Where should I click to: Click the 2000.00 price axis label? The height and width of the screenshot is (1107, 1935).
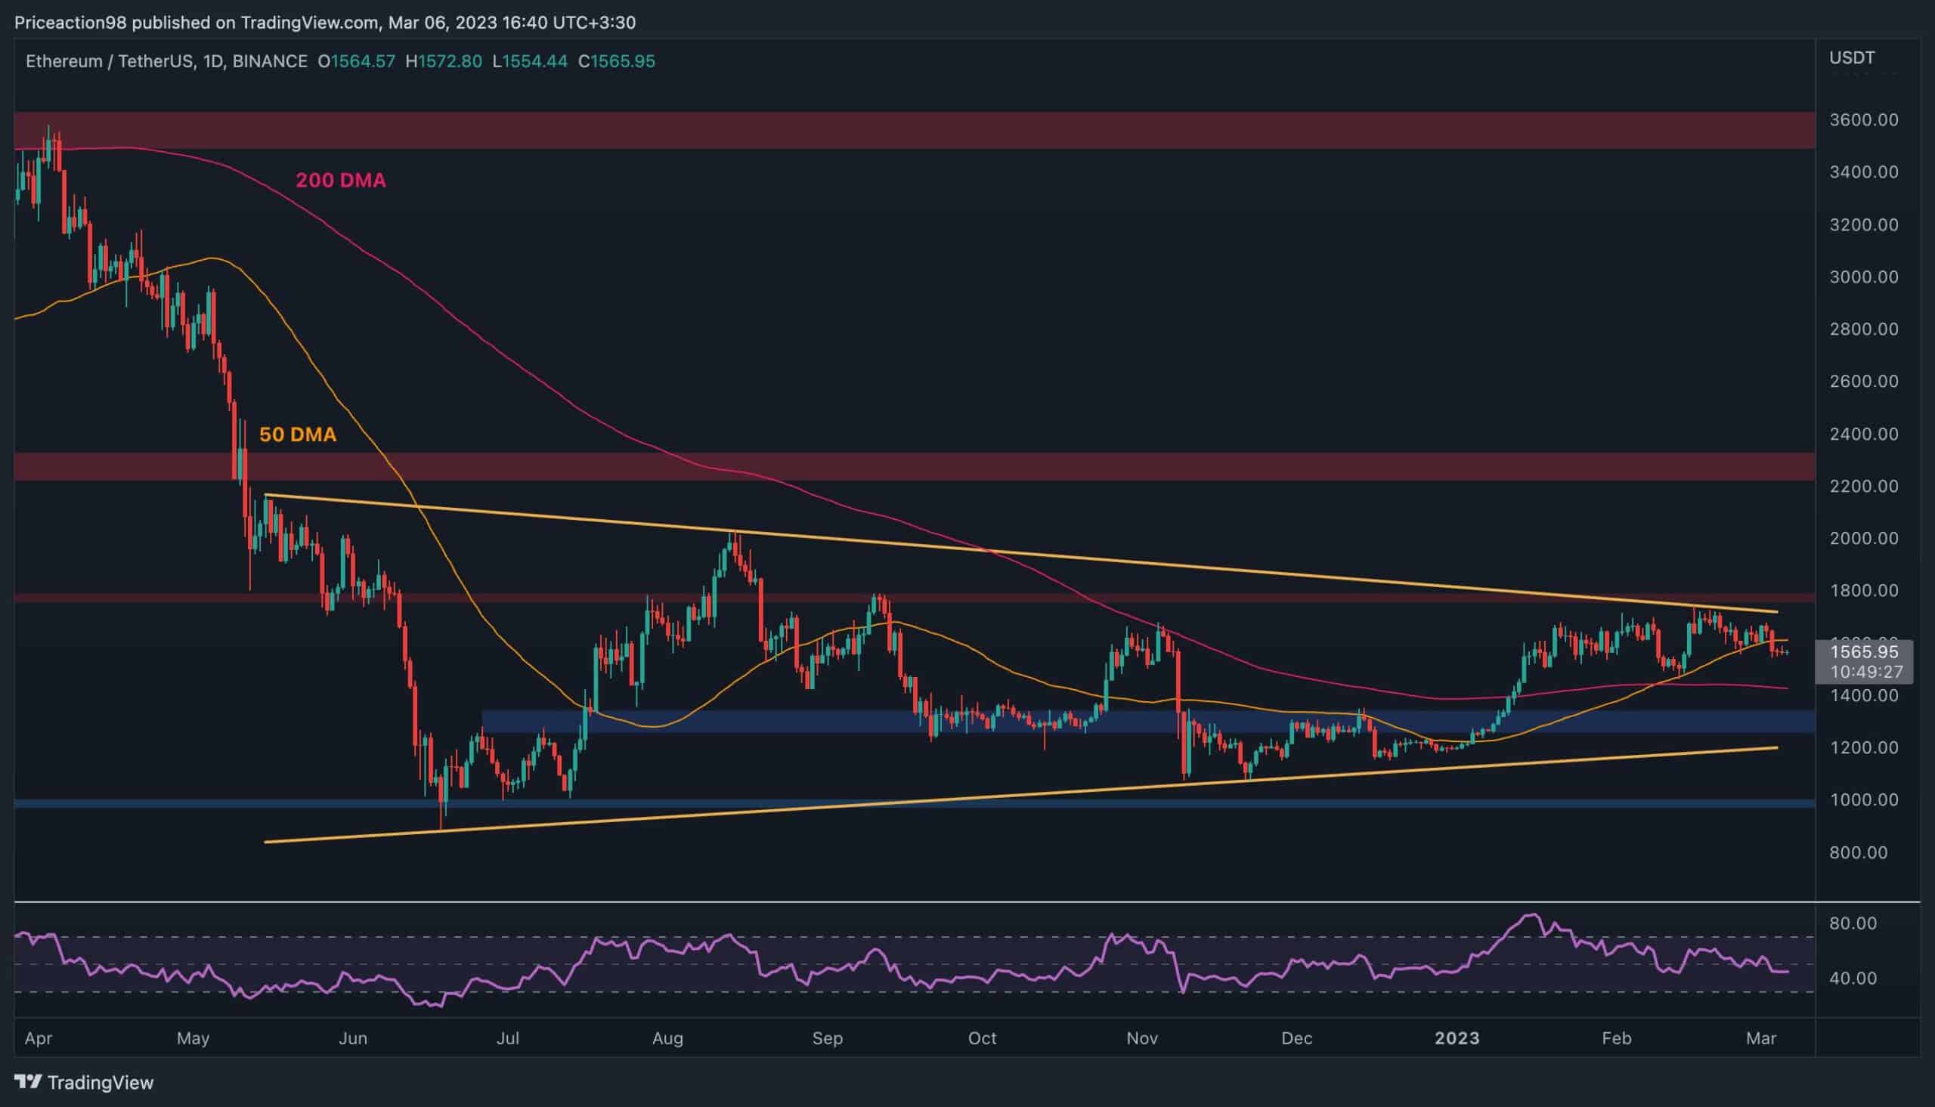[x=1862, y=538]
